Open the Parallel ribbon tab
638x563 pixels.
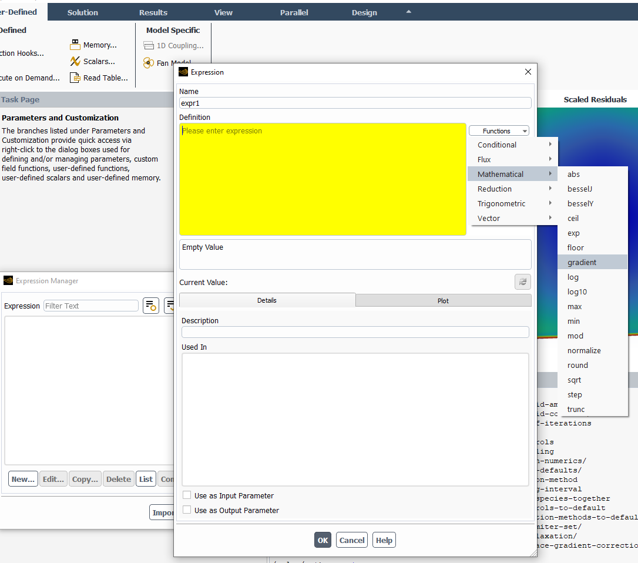click(294, 12)
